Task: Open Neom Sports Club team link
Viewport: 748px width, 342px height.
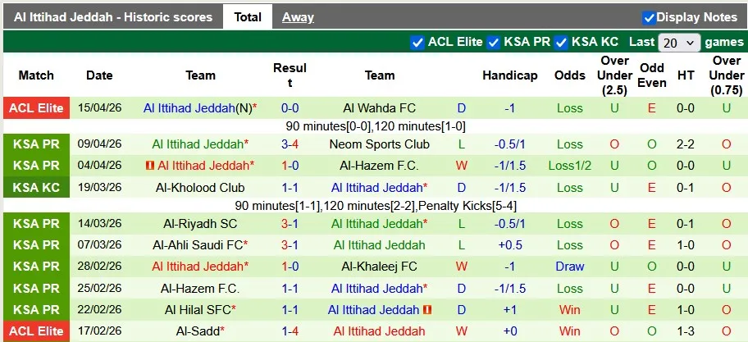Action: tap(380, 144)
